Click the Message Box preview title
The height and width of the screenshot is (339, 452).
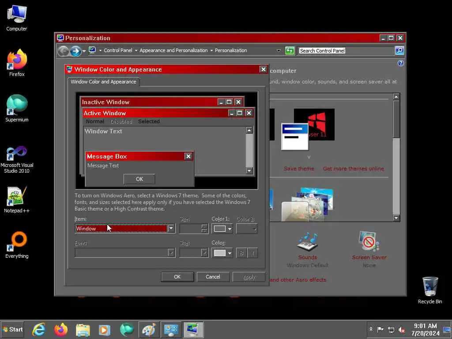(107, 156)
